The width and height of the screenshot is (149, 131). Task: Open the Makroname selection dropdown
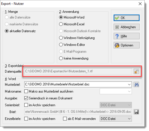[116, 91]
